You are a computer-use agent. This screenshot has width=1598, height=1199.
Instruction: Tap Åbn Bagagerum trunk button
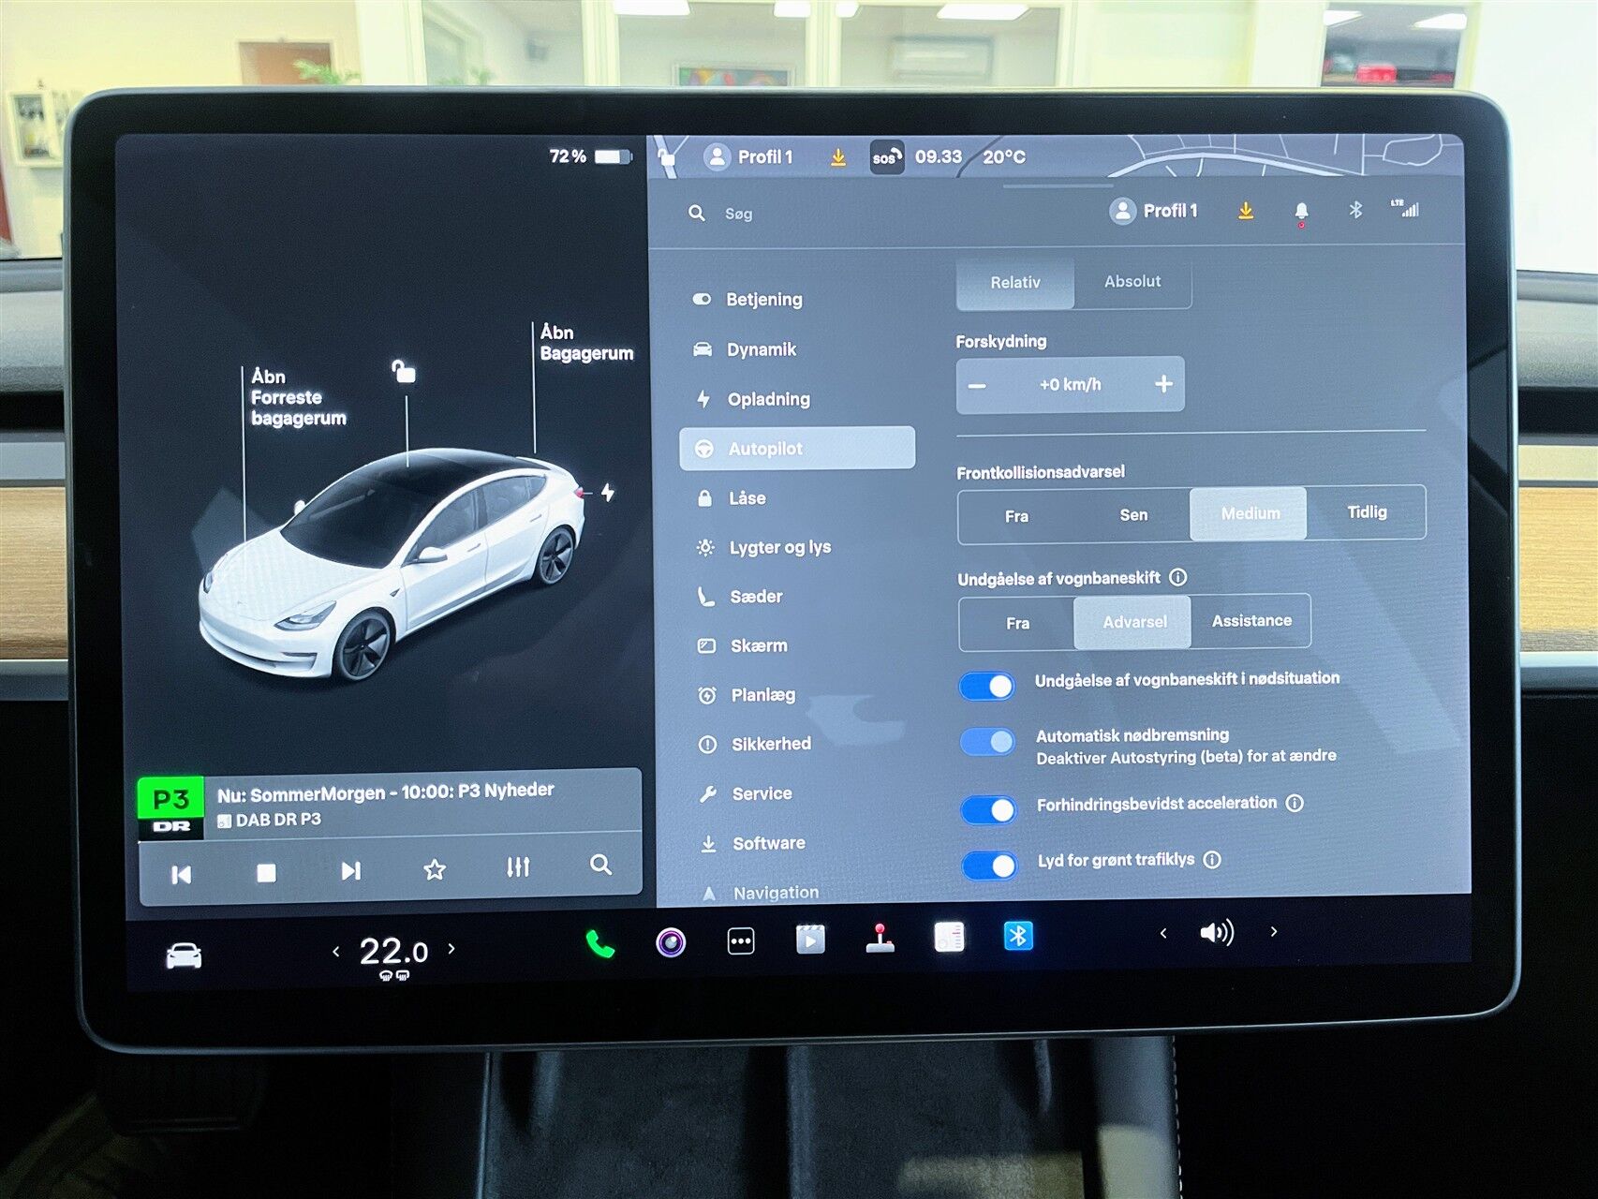click(x=586, y=343)
